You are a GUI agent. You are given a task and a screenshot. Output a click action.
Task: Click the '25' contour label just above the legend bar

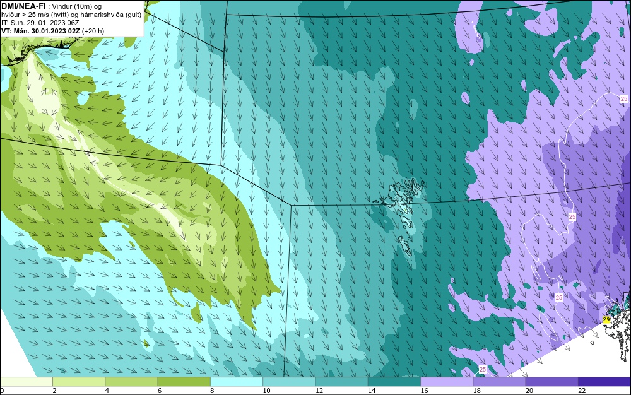click(x=483, y=370)
